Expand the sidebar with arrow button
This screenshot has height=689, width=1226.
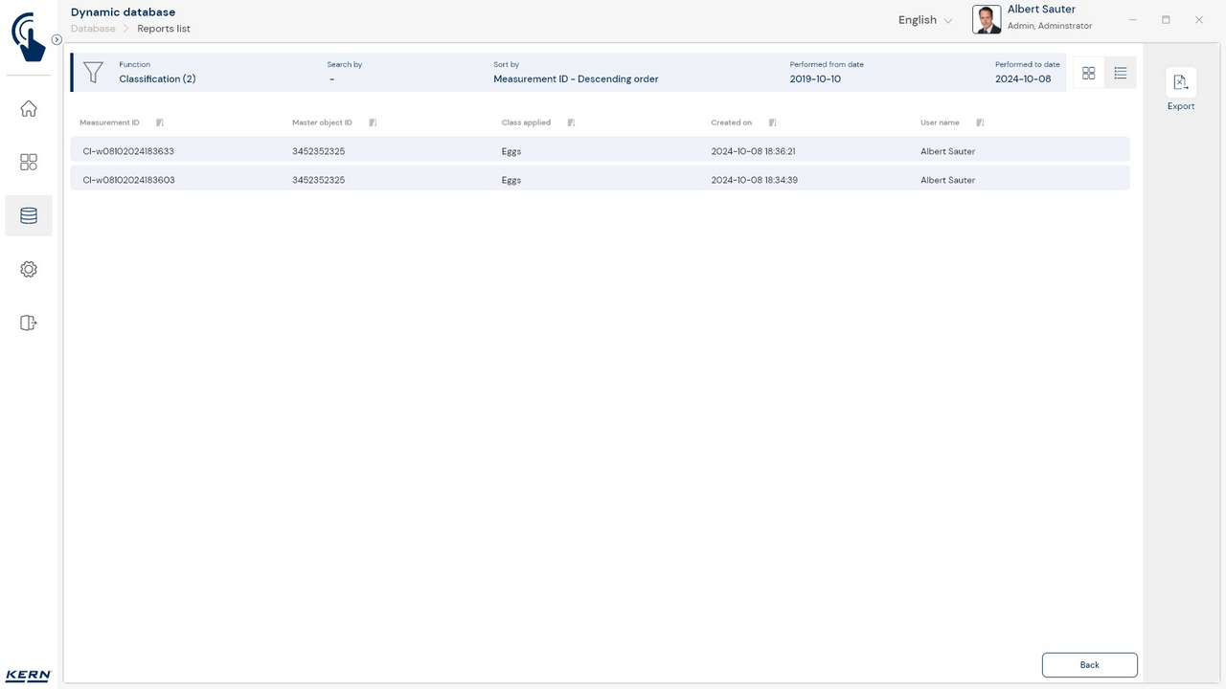coord(57,40)
